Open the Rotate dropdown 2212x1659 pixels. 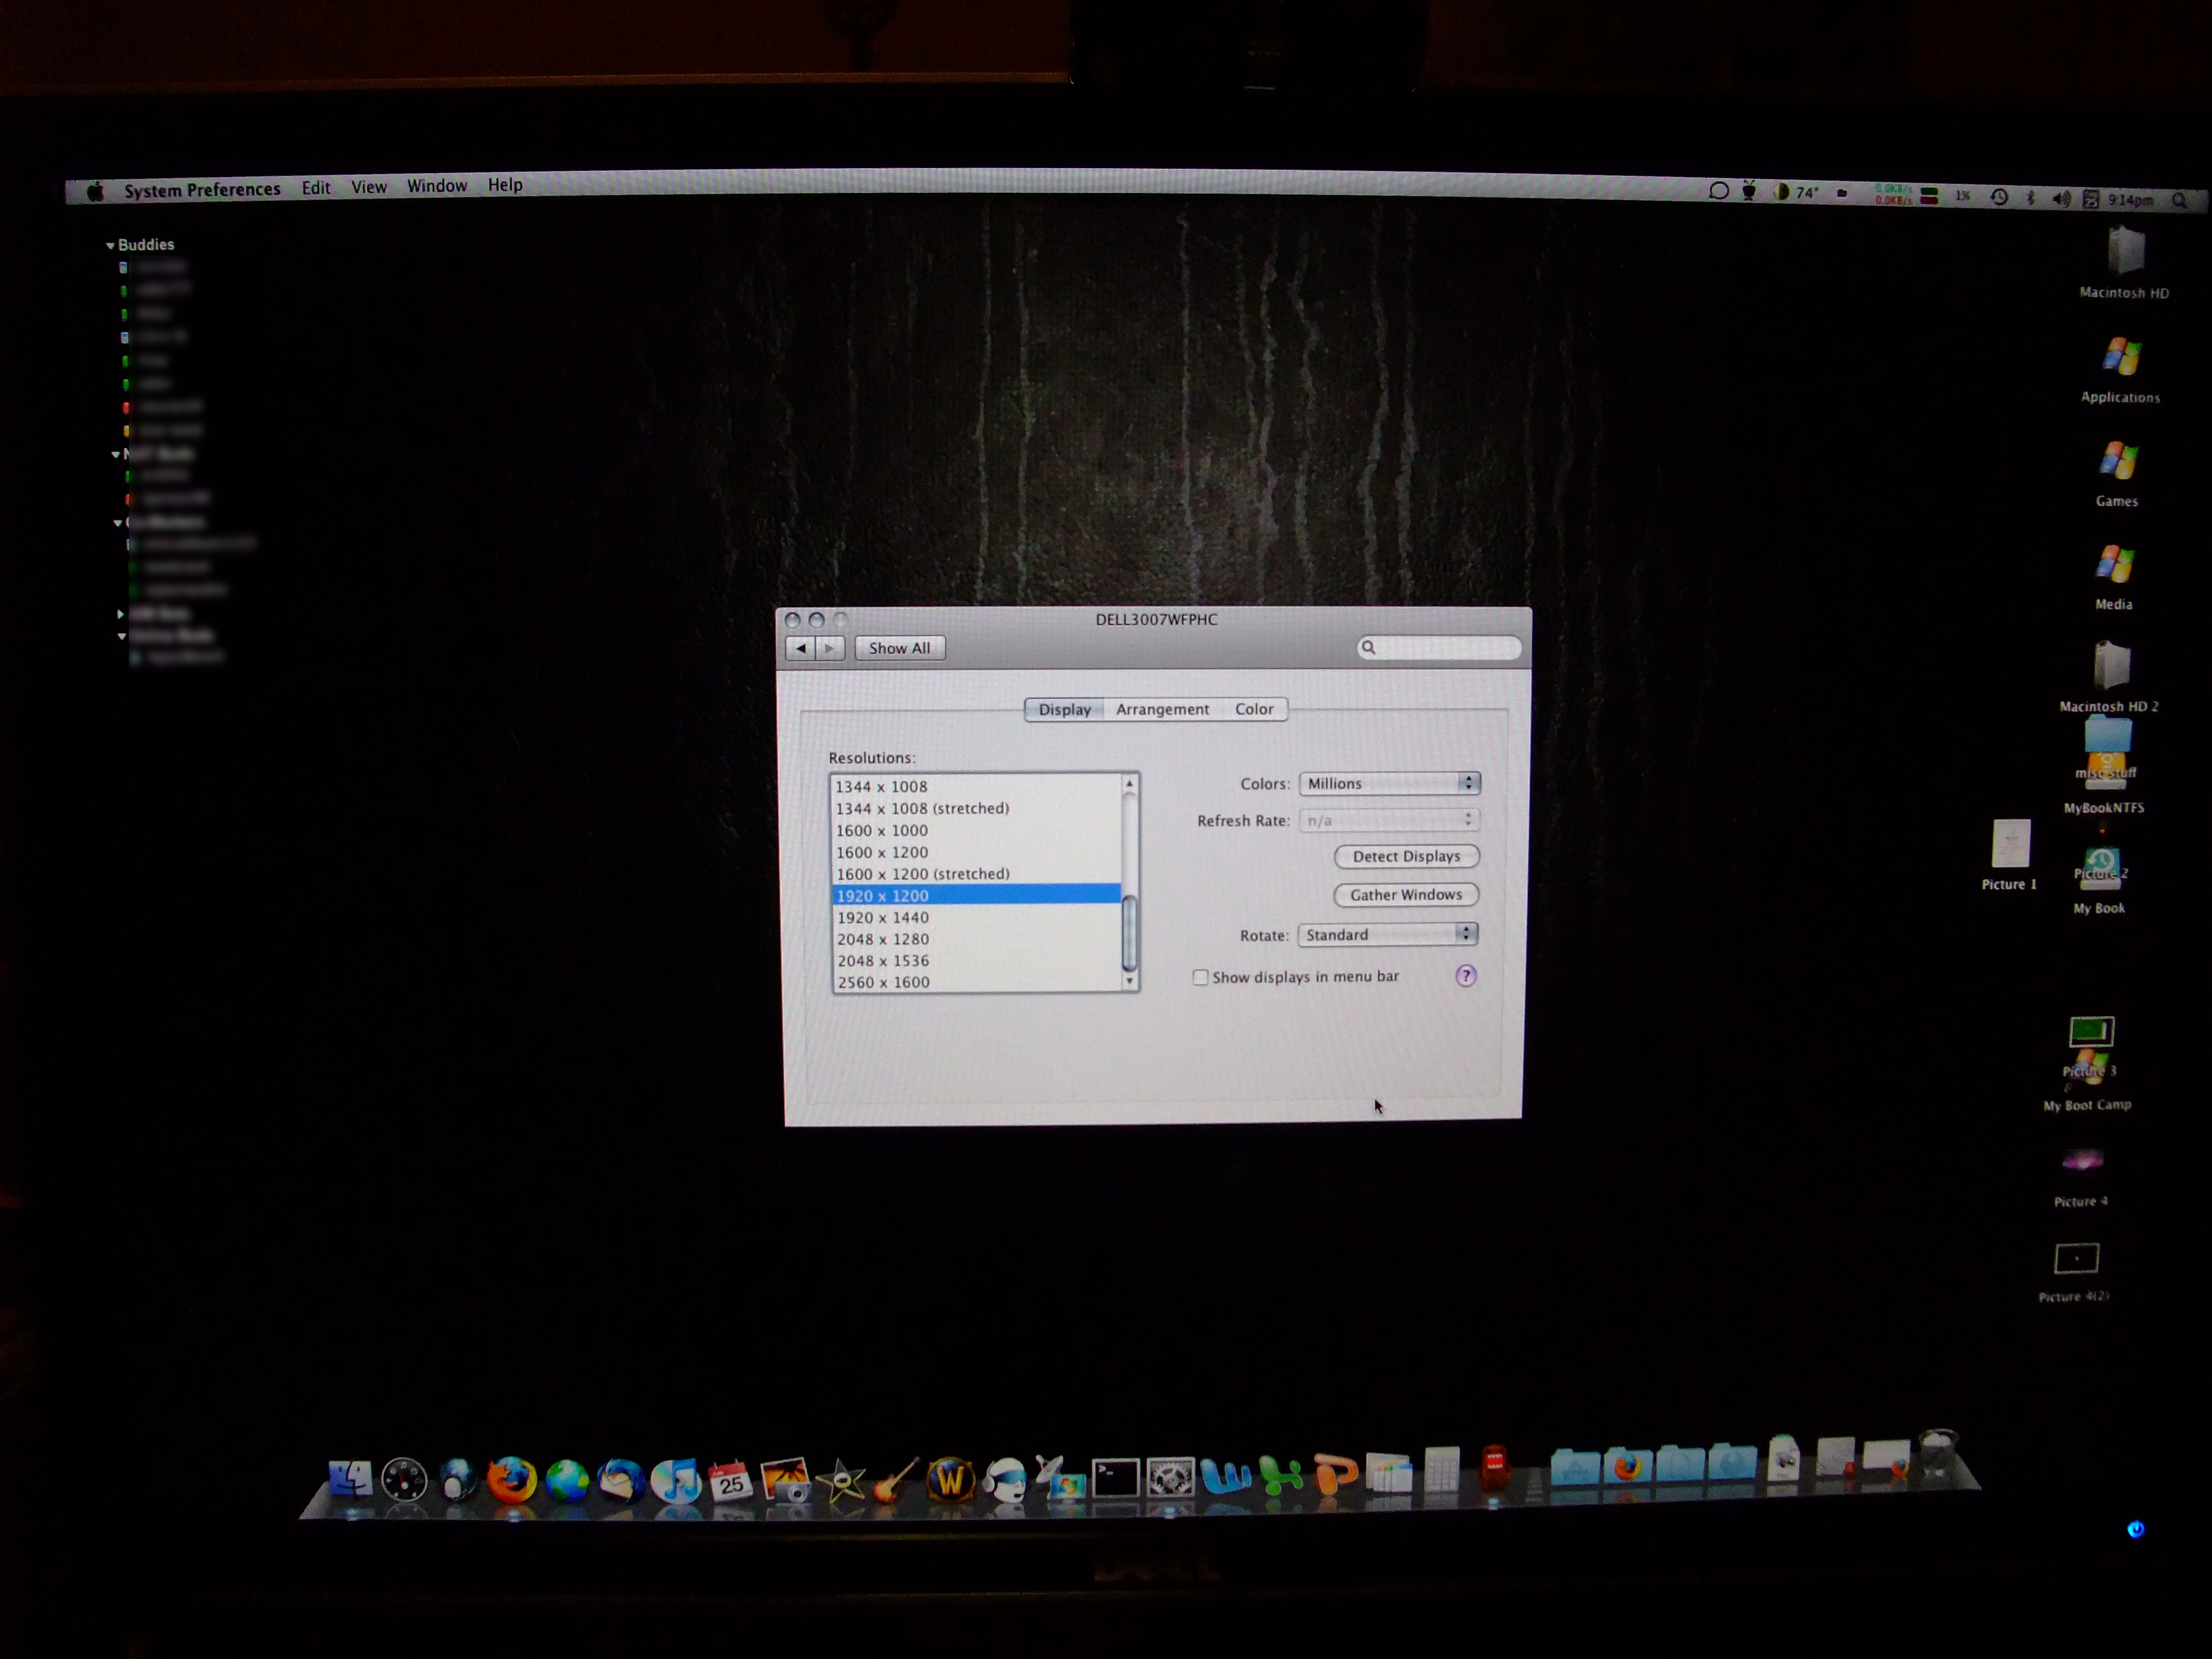coord(1387,934)
